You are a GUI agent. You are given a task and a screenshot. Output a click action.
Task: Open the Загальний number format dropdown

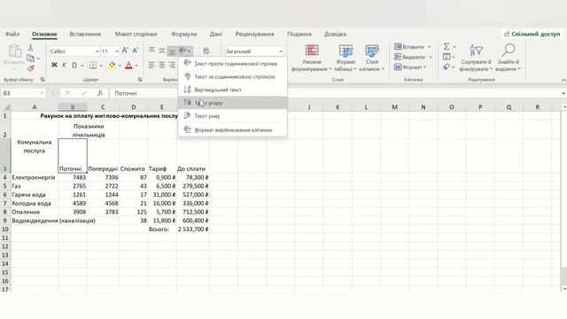(x=281, y=51)
